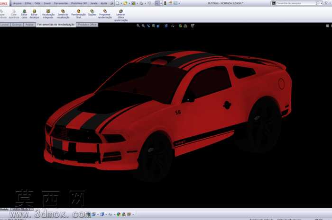This screenshot has width=332, height=220.
Task: Expand Save dropdown arrow
Action: pos(137,3)
